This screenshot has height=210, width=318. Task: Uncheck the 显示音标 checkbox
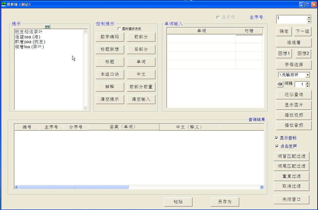click(x=277, y=138)
